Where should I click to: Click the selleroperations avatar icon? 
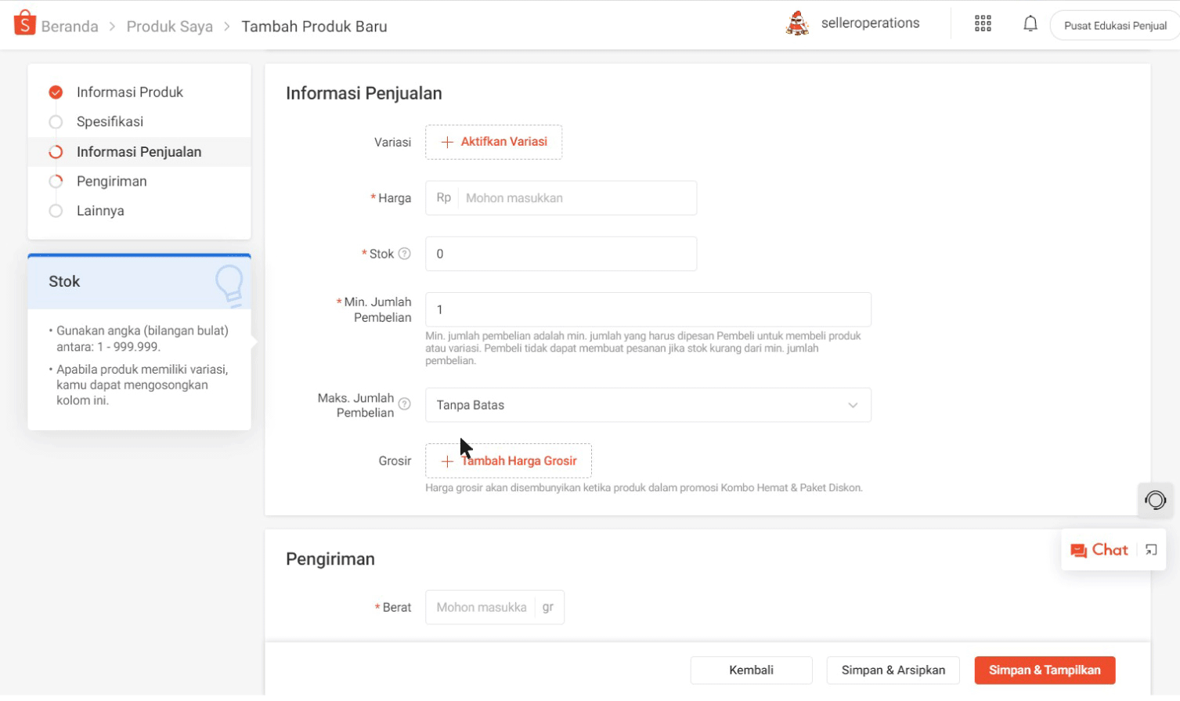pyautogui.click(x=796, y=23)
